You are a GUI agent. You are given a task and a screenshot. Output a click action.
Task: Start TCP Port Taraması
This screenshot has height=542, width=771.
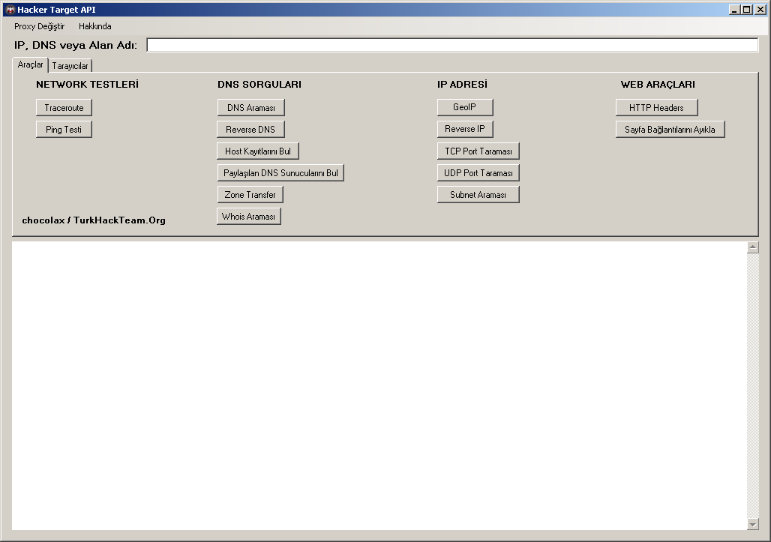478,151
